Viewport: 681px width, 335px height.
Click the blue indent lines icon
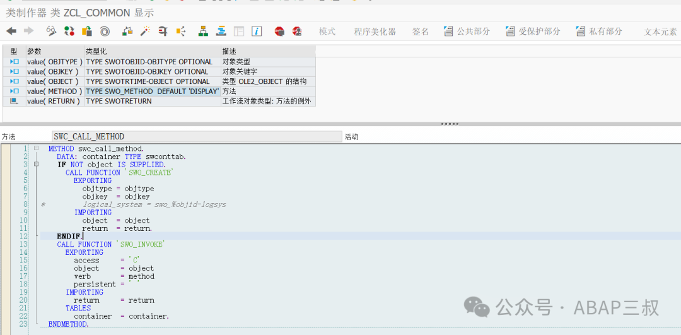pos(221,31)
